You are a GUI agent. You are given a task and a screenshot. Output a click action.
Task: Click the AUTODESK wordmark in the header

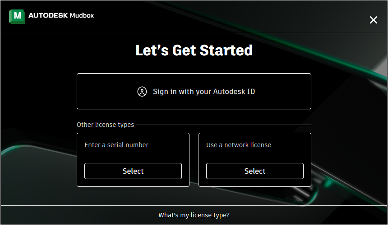click(48, 15)
